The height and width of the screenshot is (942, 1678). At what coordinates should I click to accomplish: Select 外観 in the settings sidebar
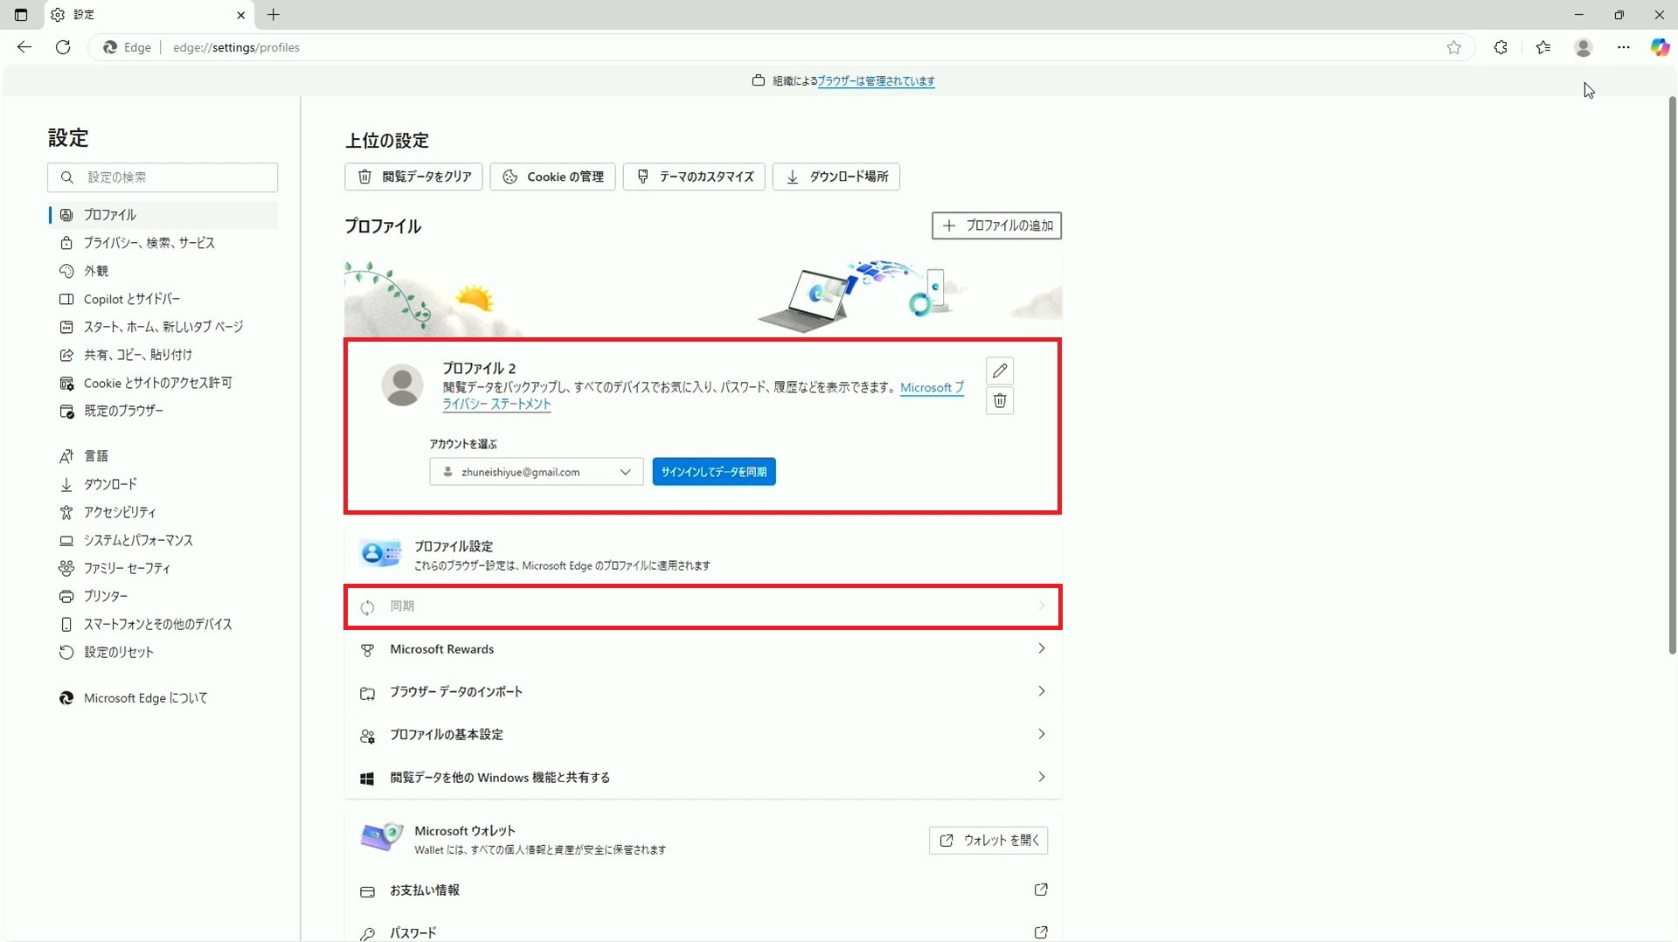pyautogui.click(x=96, y=271)
